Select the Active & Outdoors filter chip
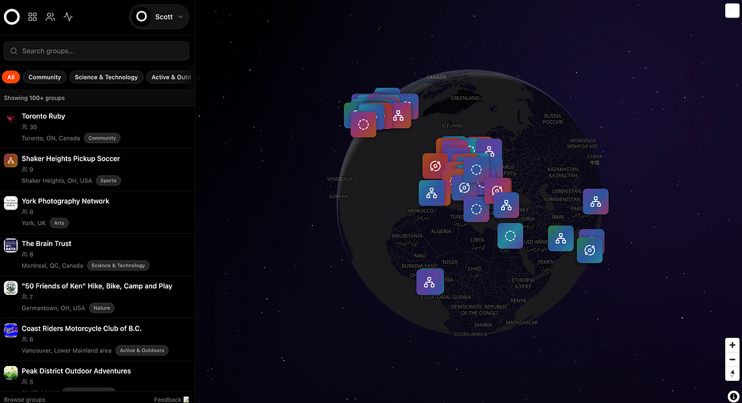 pyautogui.click(x=171, y=77)
